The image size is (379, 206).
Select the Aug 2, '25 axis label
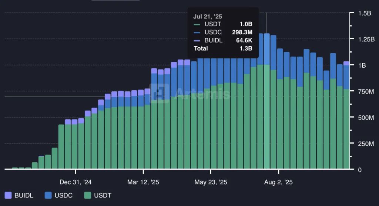coord(278,182)
